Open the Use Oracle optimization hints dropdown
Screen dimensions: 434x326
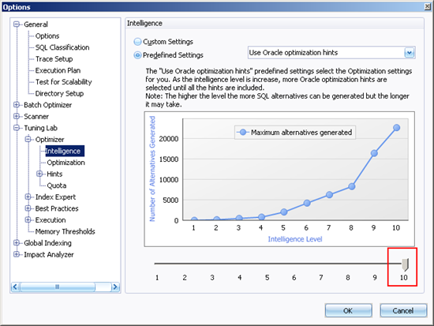coord(410,53)
